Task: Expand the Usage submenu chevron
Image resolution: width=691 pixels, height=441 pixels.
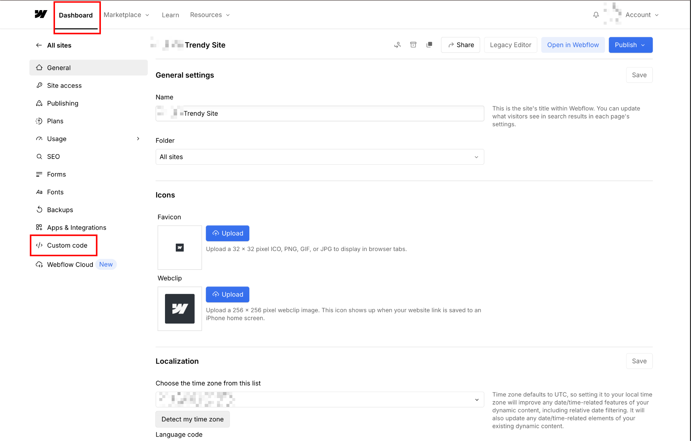Action: 138,139
